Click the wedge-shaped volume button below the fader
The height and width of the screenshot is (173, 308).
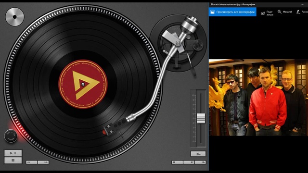(198, 154)
